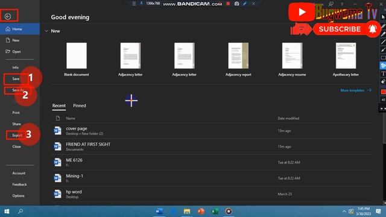Follow the More templates link
Image resolution: width=386 pixels, height=217 pixels.
pyautogui.click(x=356, y=90)
